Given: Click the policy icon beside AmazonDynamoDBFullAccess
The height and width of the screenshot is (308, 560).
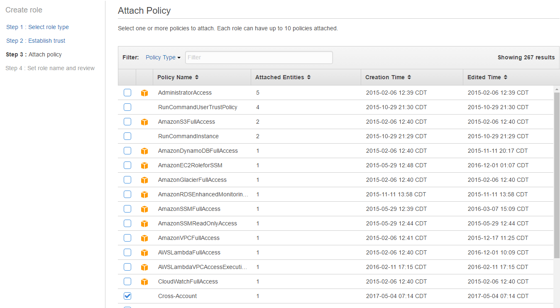Looking at the screenshot, I should (x=144, y=151).
